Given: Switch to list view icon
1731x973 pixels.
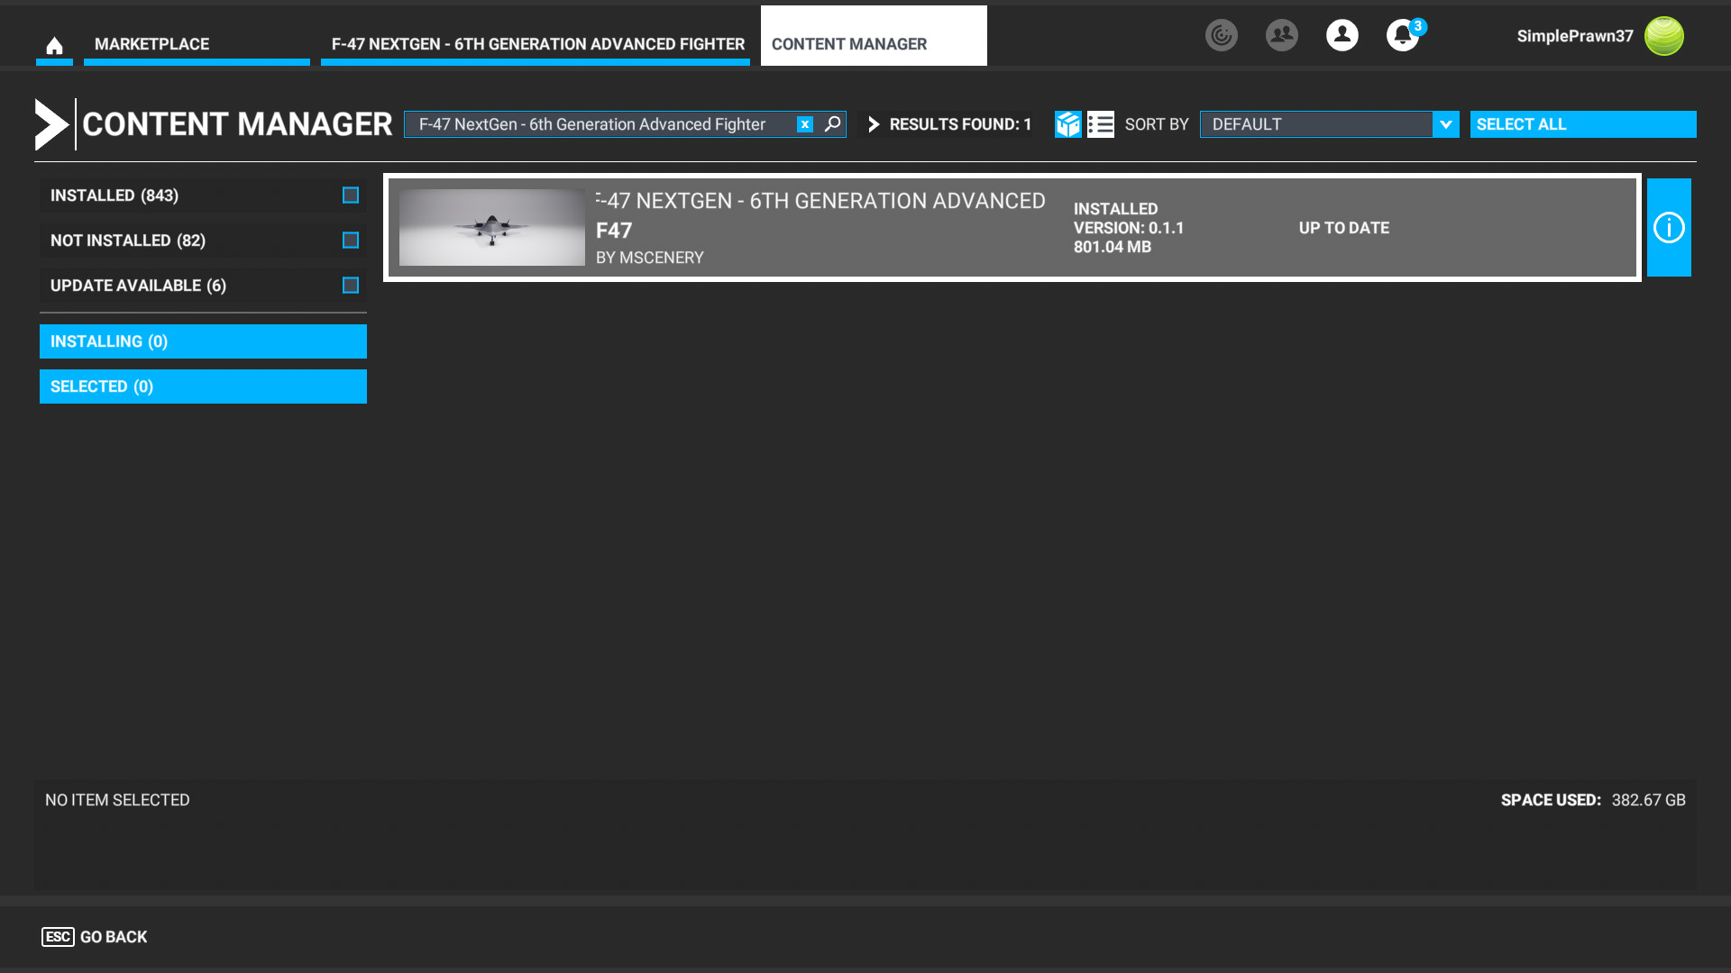Looking at the screenshot, I should coord(1101,124).
